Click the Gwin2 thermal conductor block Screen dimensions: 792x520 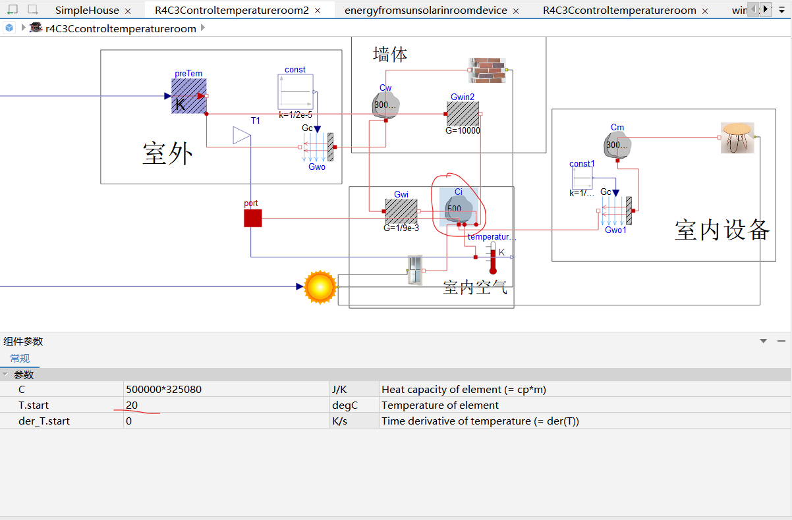(463, 114)
